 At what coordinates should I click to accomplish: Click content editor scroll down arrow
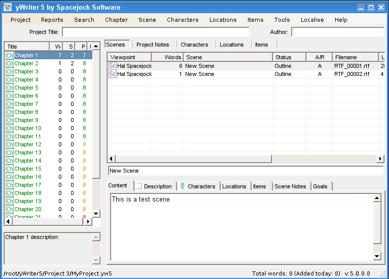377,256
